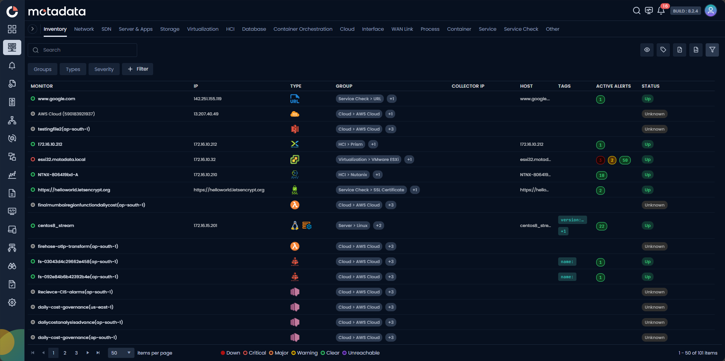Click the screen monitor icon beside search
Viewport: 725px width, 361px height.
point(649,11)
